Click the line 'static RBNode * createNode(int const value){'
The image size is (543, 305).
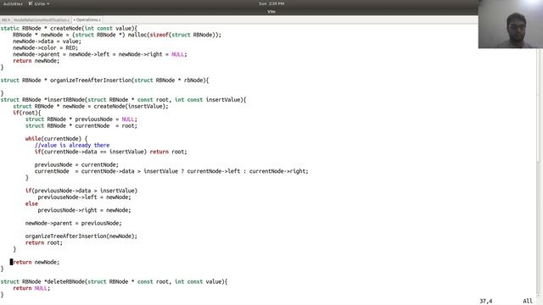[x=69, y=28]
